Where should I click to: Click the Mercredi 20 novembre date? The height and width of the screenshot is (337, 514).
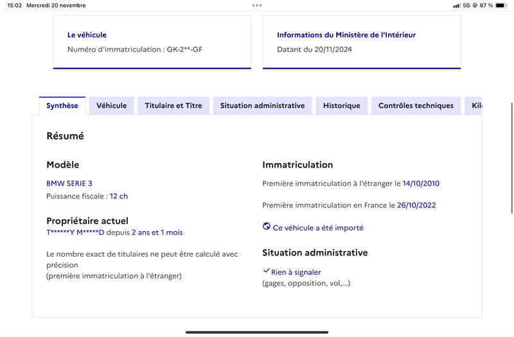click(56, 5)
